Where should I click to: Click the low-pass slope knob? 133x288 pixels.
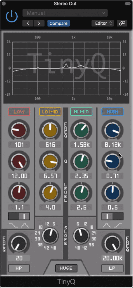coord(81,236)
